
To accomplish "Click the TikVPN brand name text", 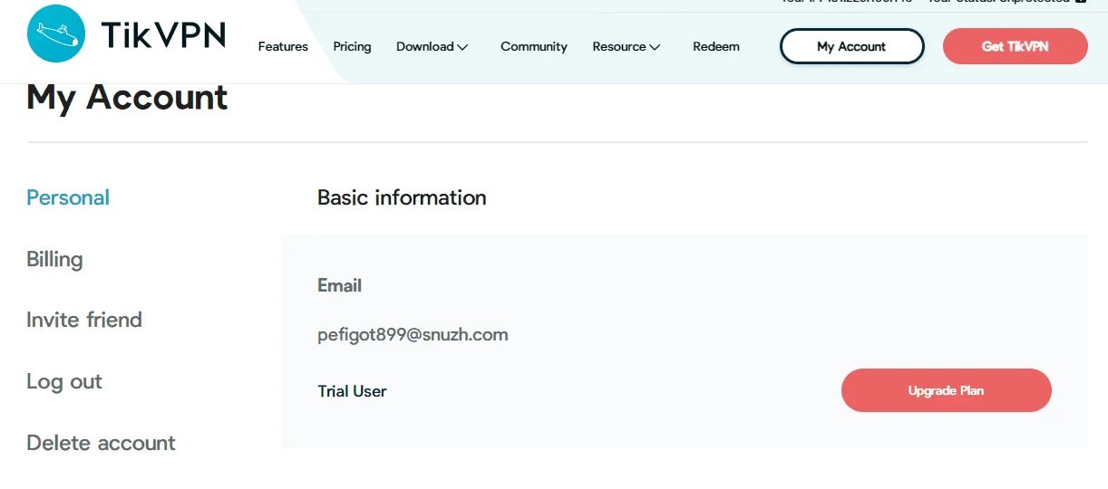I will 163,35.
